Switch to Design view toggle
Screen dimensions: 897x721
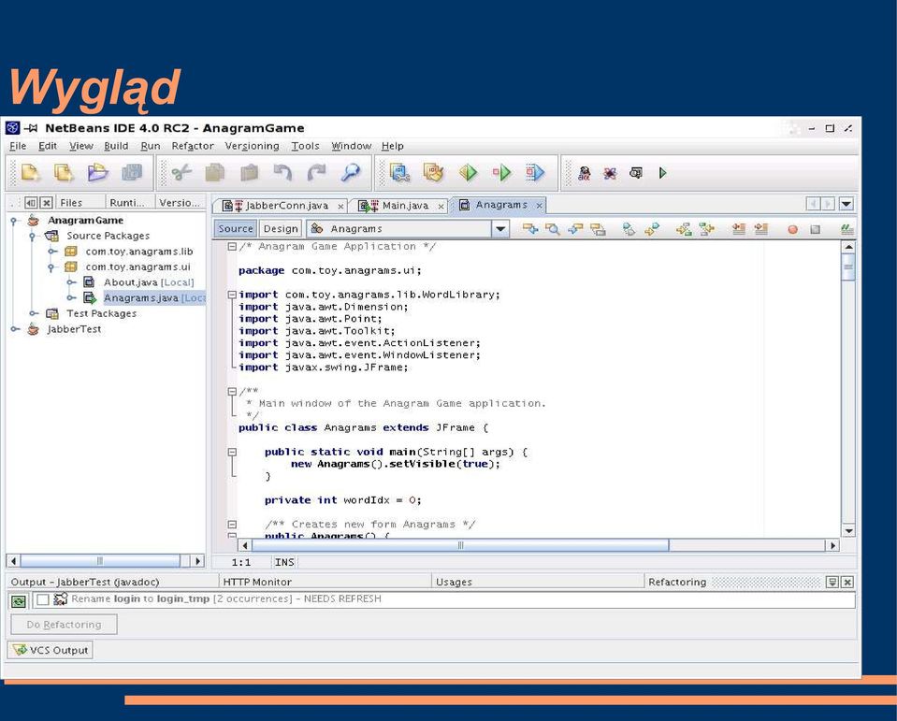pos(281,229)
